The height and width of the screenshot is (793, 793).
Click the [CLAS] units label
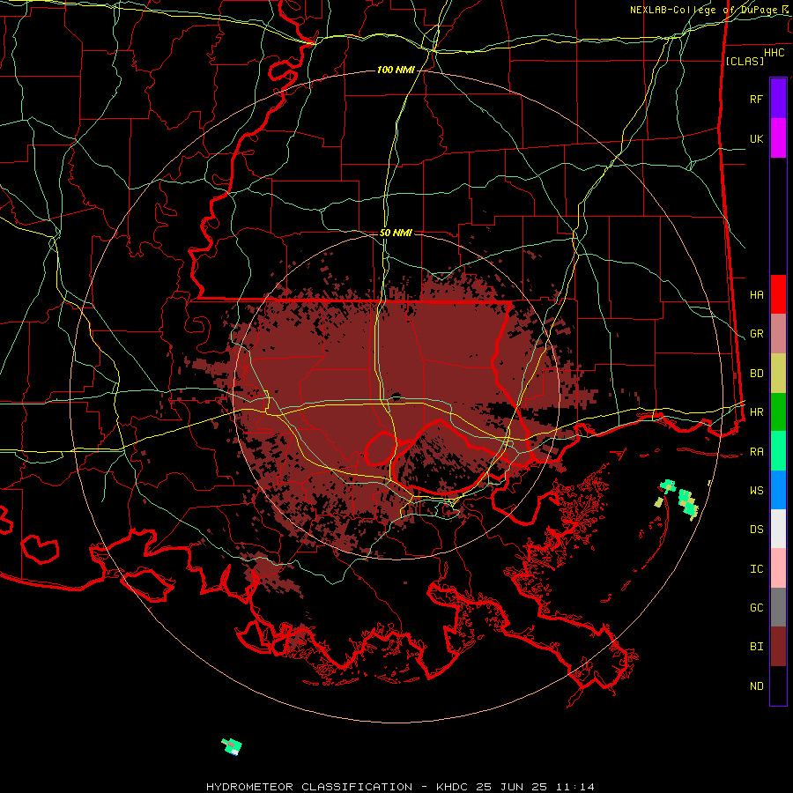[745, 61]
